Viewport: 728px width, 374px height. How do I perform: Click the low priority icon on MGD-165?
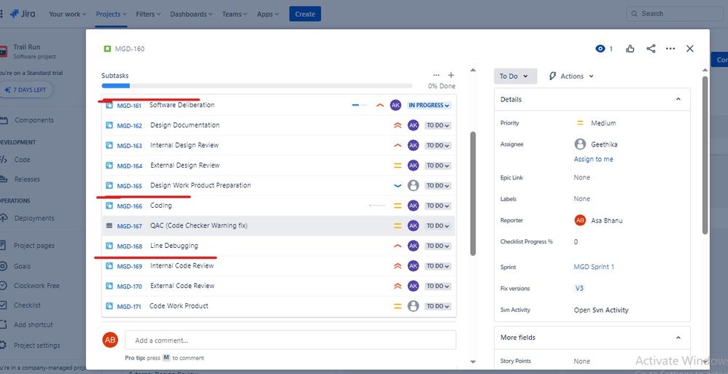point(398,186)
